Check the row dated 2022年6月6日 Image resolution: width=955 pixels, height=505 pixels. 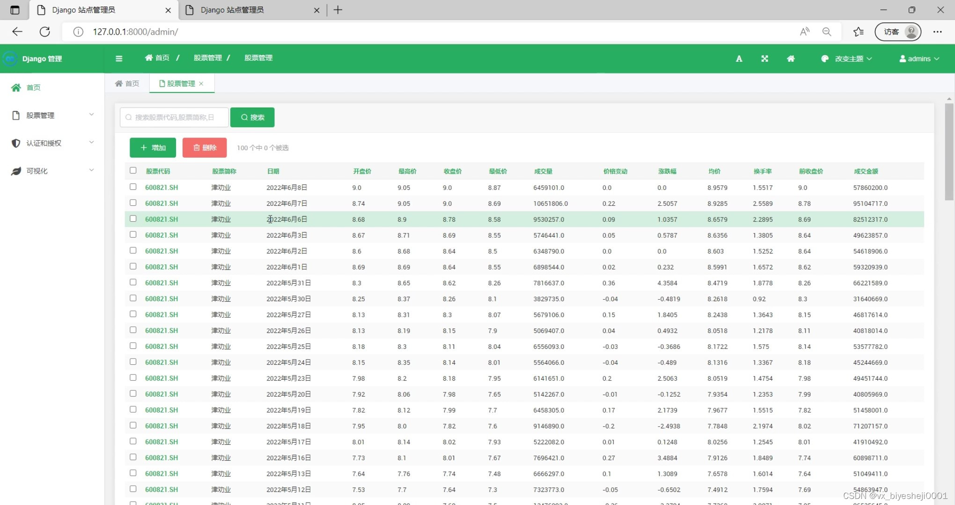point(133,219)
